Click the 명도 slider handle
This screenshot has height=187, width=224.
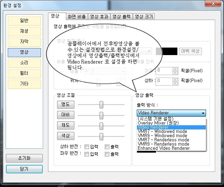101,105
